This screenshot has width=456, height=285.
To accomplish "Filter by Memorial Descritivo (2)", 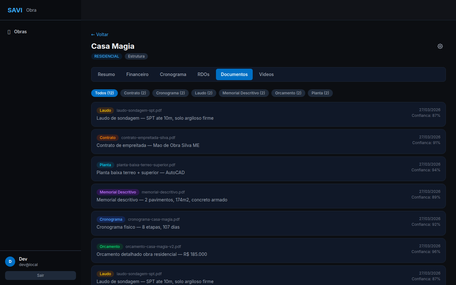I will click(x=244, y=93).
